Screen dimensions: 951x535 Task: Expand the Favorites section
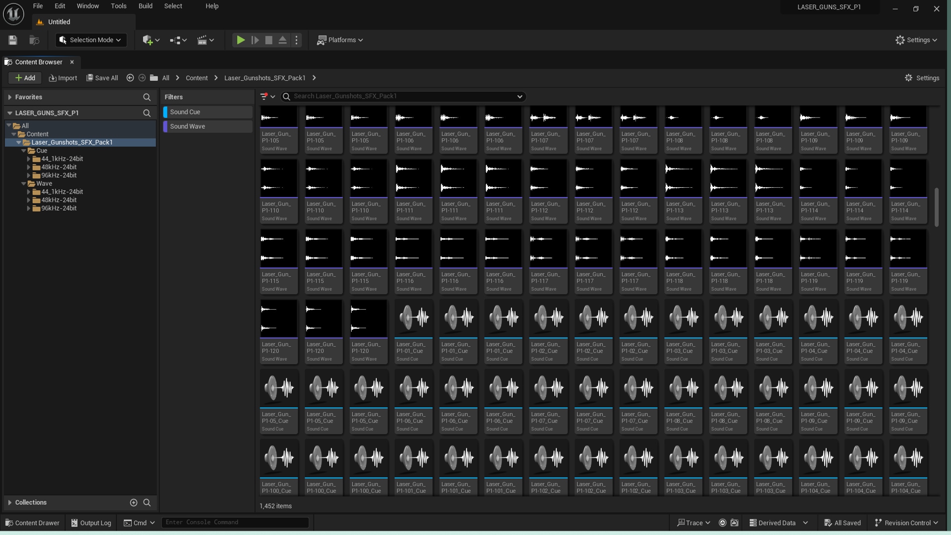[x=10, y=97]
